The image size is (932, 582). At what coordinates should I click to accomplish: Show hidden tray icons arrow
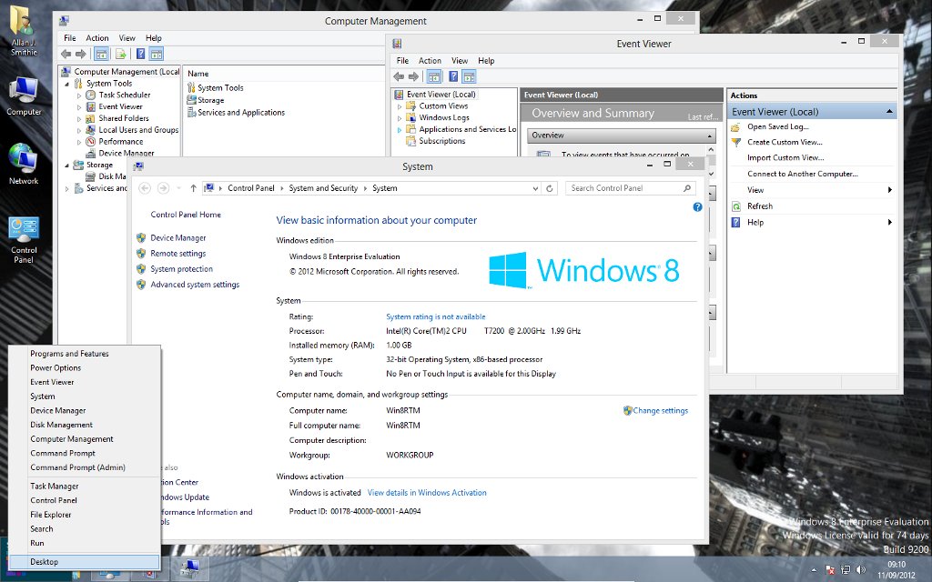[815, 570]
